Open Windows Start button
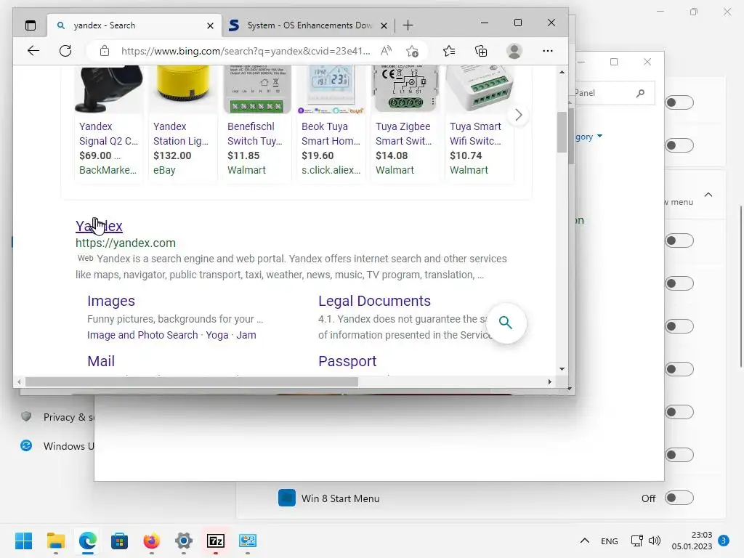Image resolution: width=744 pixels, height=558 pixels. tap(23, 541)
